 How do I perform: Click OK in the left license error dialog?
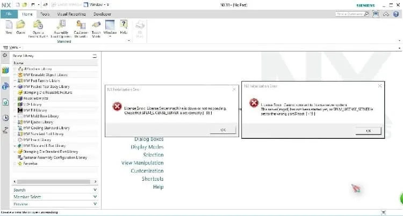223,130
